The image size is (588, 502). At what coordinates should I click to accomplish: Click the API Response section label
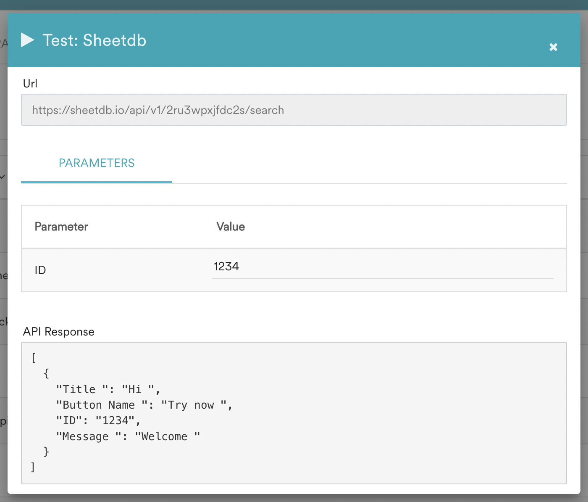click(58, 331)
